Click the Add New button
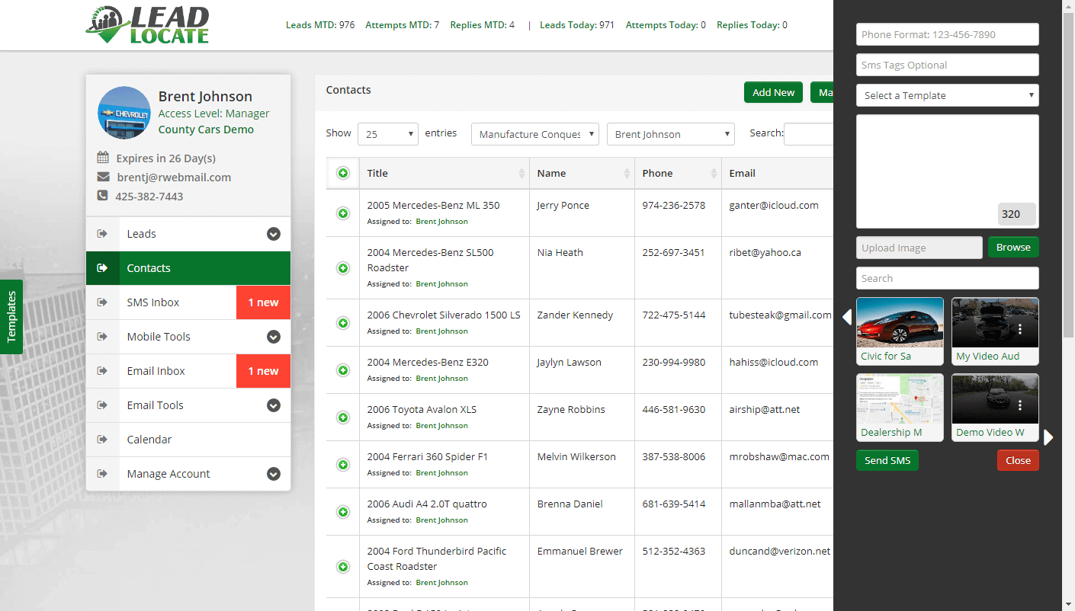This screenshot has height=611, width=1075. (x=774, y=92)
